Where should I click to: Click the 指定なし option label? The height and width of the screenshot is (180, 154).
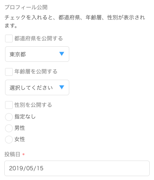(x=25, y=117)
